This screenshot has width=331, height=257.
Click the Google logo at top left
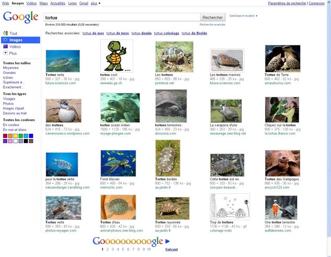click(20, 17)
